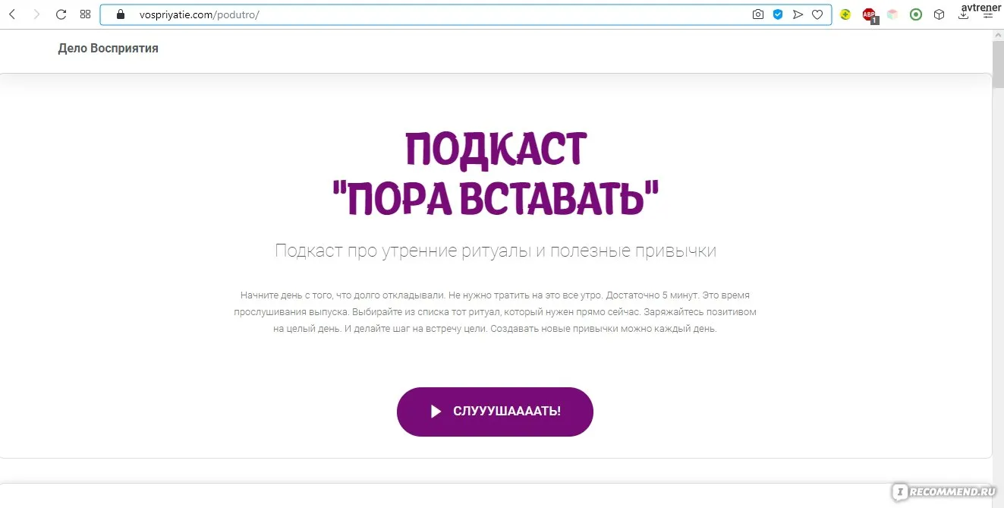Open the Дело Восприятия site title link
Screen dimensions: 1004x508
[108, 49]
